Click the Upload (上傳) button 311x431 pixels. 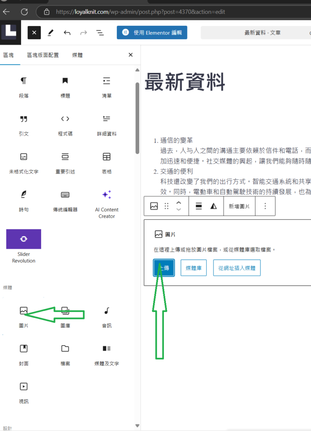tap(164, 267)
